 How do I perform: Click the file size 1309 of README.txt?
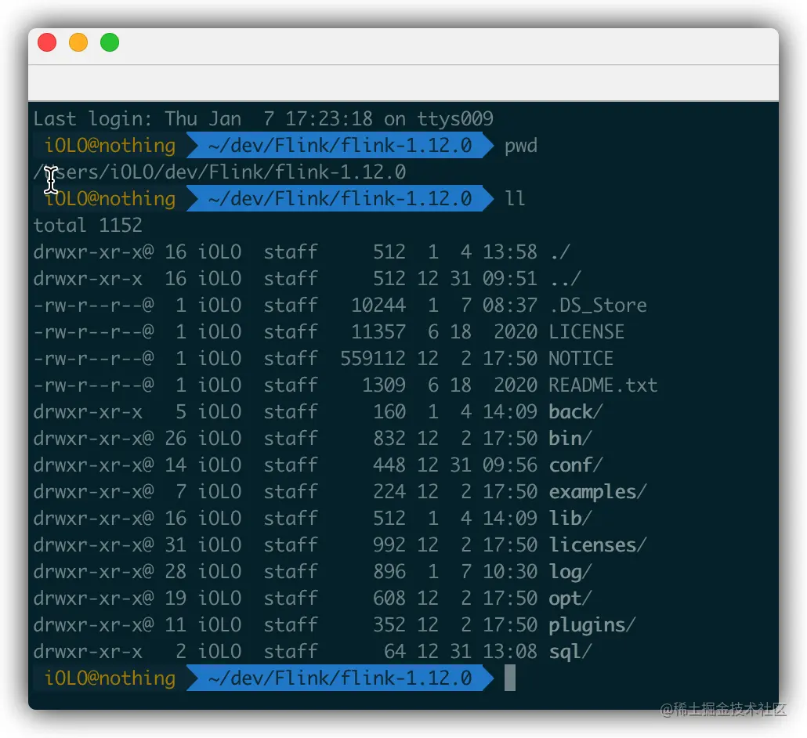point(384,385)
